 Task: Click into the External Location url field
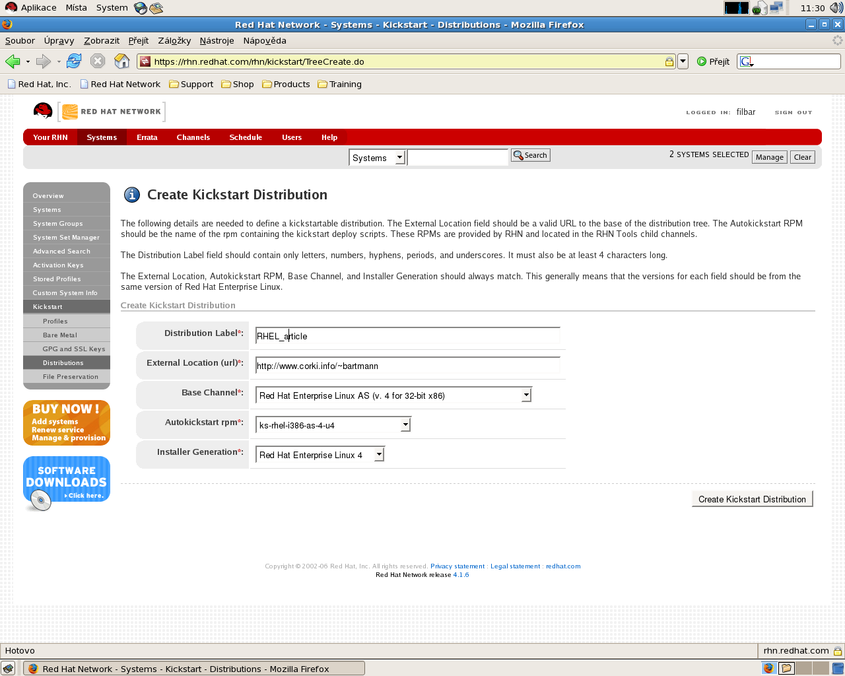408,366
